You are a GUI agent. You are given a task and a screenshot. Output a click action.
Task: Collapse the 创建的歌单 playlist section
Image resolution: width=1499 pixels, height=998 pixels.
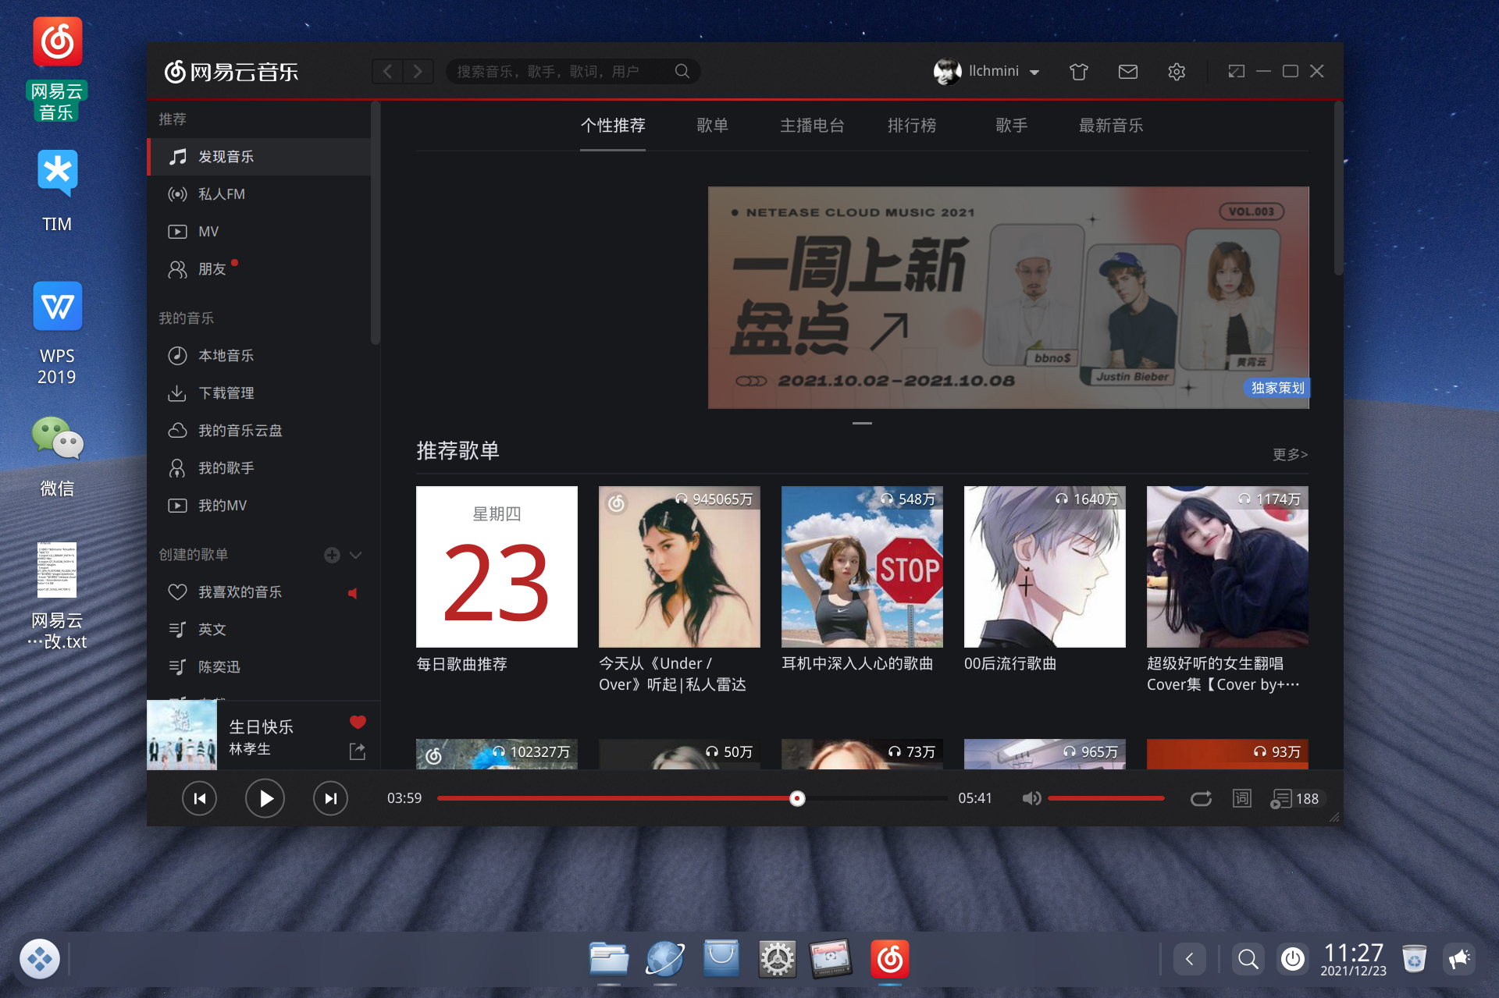point(356,555)
